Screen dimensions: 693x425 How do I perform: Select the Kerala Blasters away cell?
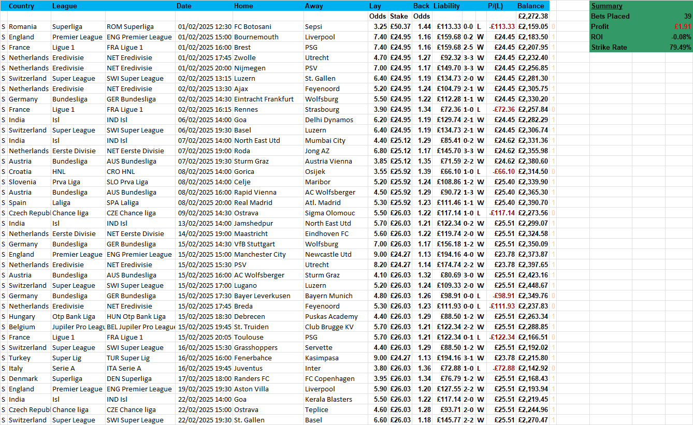(336, 399)
